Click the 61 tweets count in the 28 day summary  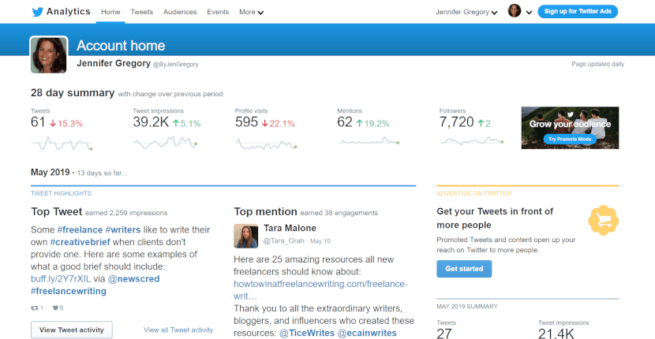38,123
